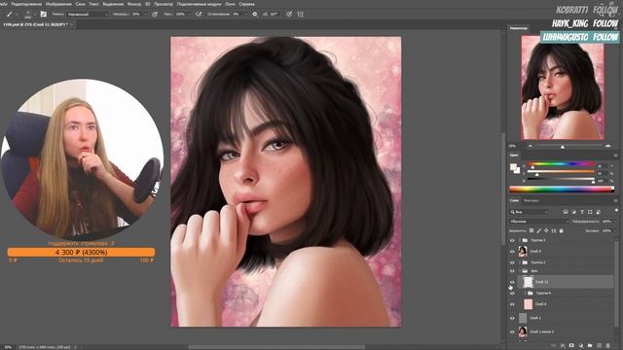Screen dimensions: 623x350
Task: Filter layers by shape layers icon
Action: tap(590, 212)
